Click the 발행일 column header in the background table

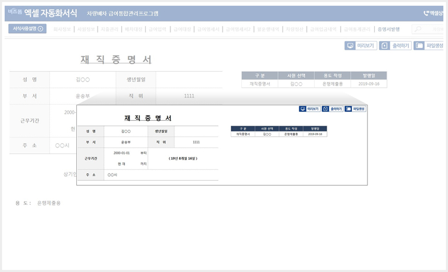369,75
